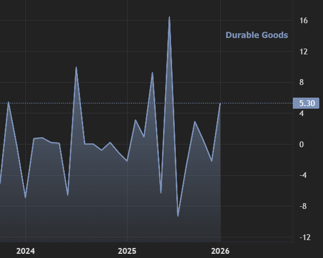323x258 pixels.
Task: Click the mid-2024 spike reaching 10
Action: click(x=76, y=67)
